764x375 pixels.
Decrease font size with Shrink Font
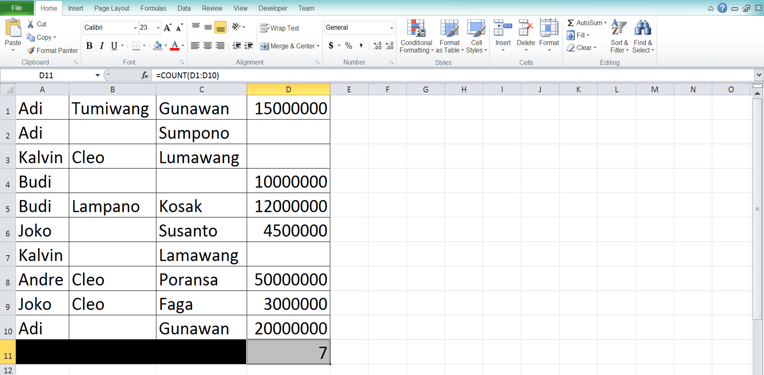pos(179,27)
